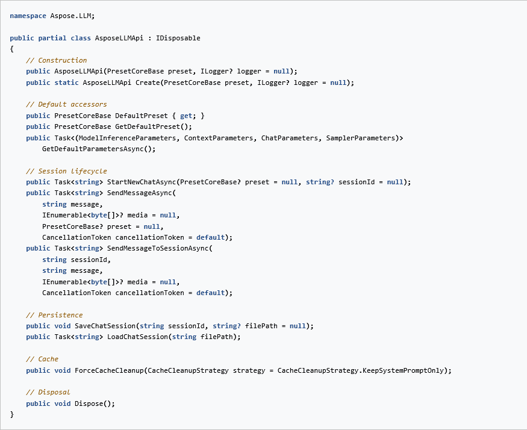Click the '// Disposal' comment

click(48, 392)
